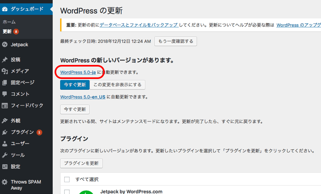Click the Jetpack icon in sidebar
The width and height of the screenshot is (321, 194).
click(5, 44)
